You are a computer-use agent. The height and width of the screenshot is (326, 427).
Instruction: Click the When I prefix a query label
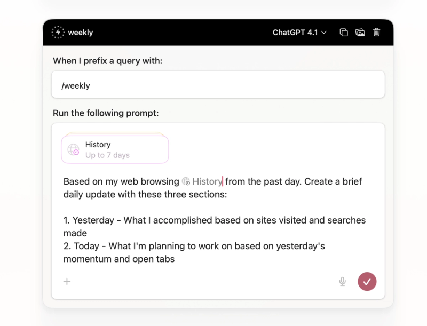[x=108, y=61]
